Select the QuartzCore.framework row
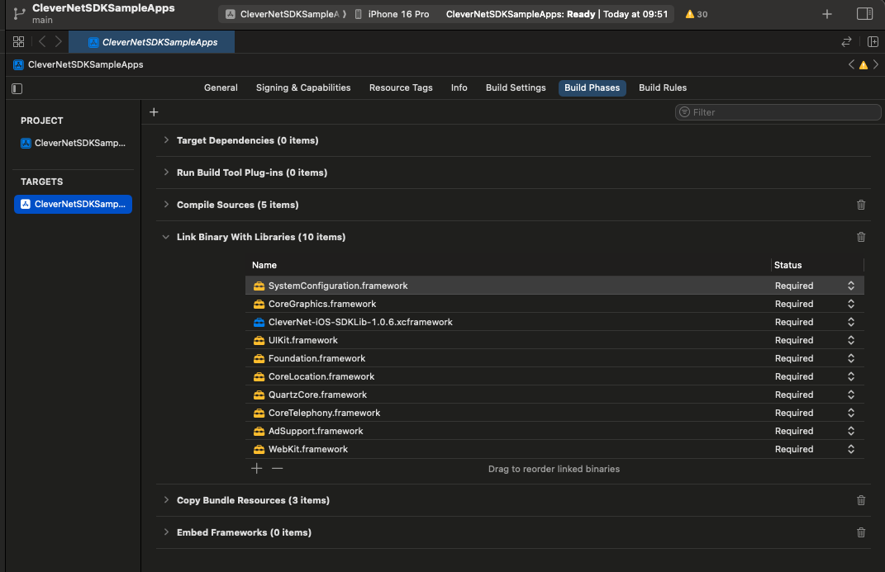The height and width of the screenshot is (572, 885). click(554, 395)
